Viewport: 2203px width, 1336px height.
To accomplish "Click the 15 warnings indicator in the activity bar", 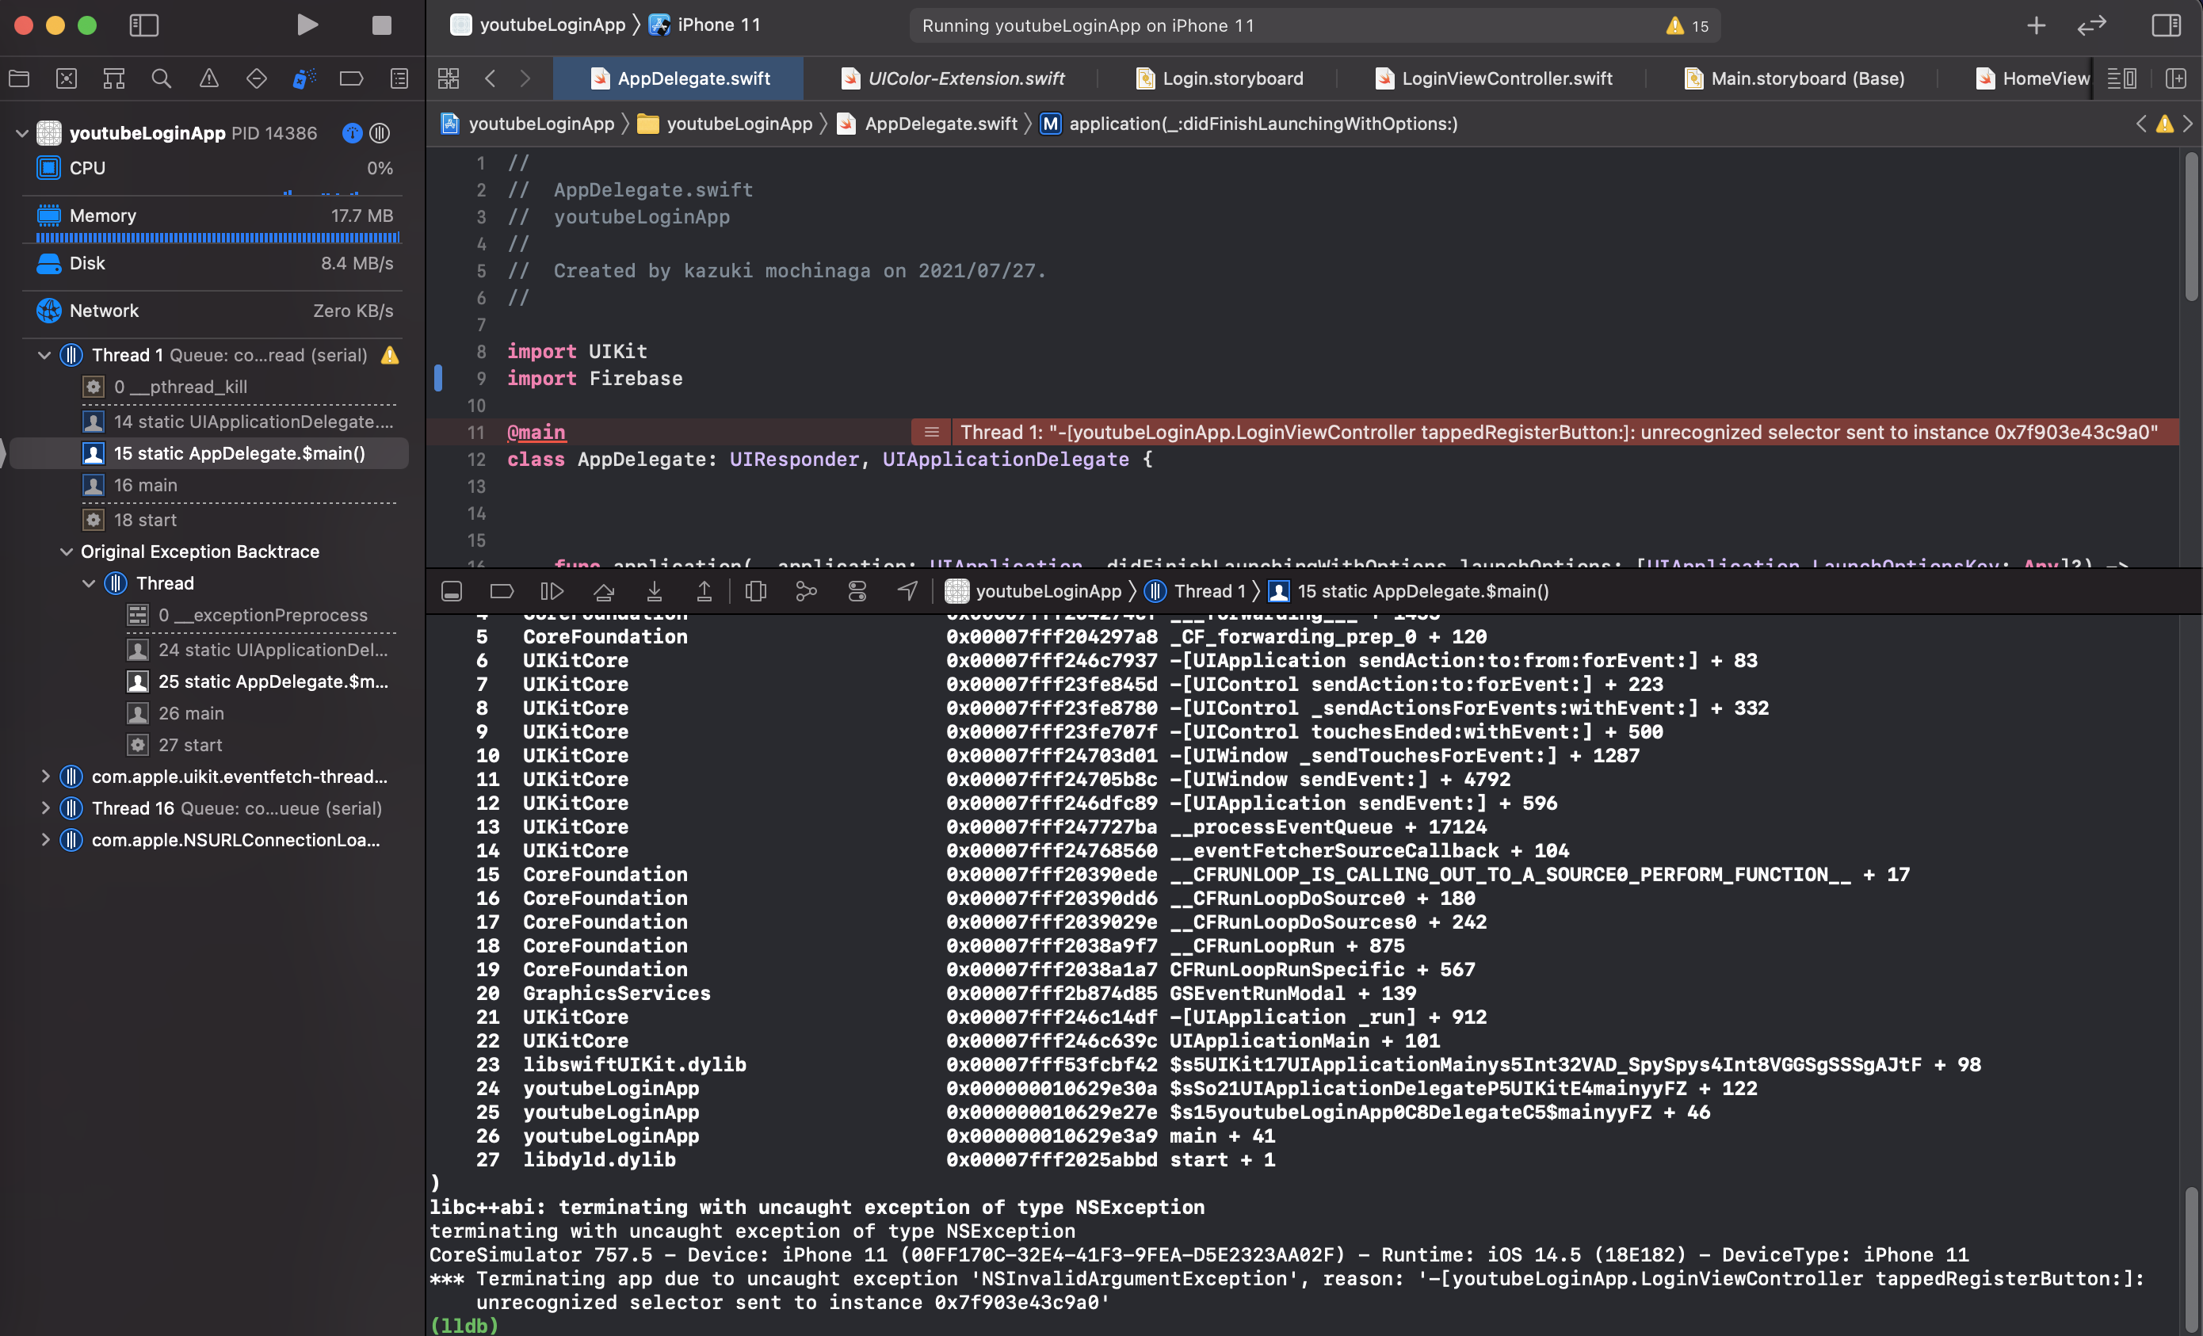I will click(x=1687, y=26).
